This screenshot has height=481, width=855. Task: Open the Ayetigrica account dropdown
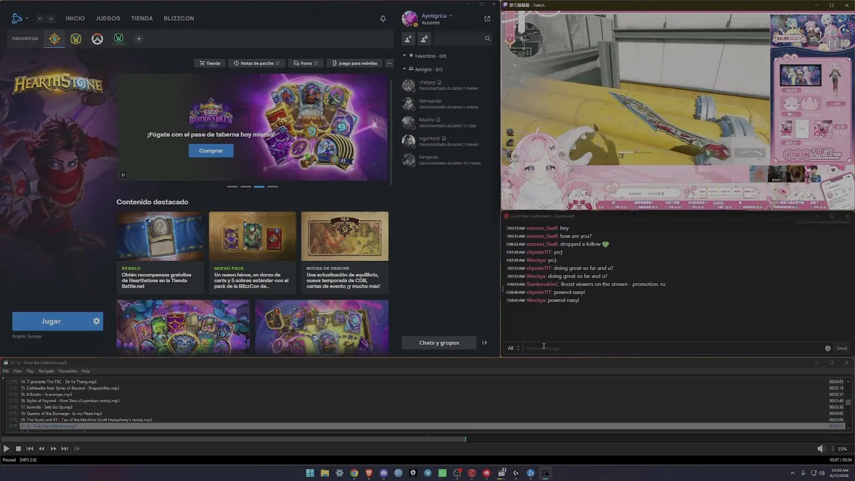click(x=437, y=15)
